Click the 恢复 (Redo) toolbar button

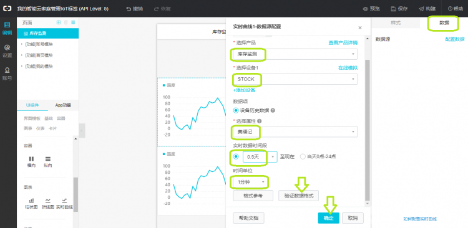pos(162,9)
